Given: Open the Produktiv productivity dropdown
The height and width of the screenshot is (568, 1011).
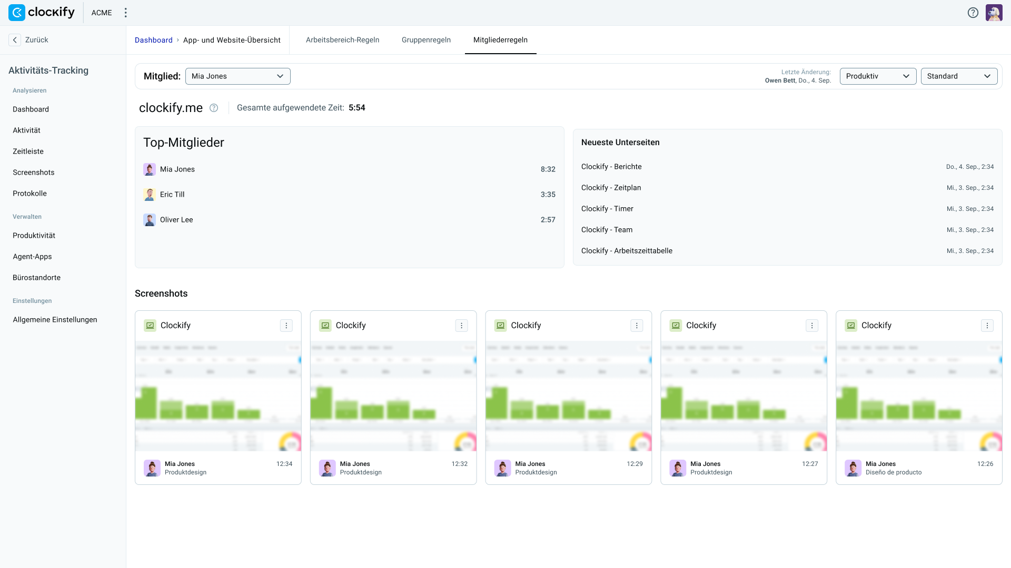Looking at the screenshot, I should [878, 76].
